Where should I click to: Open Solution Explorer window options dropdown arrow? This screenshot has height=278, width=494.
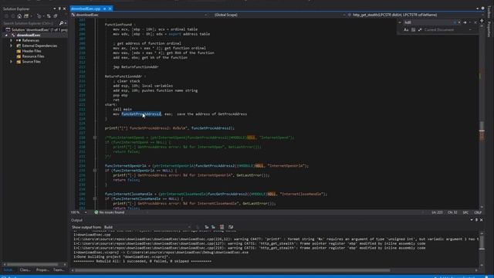(x=55, y=8)
